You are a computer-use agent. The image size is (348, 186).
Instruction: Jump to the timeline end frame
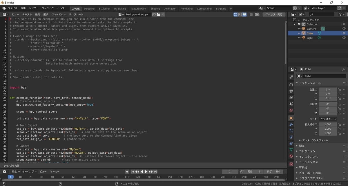pyautogui.click(x=156, y=172)
